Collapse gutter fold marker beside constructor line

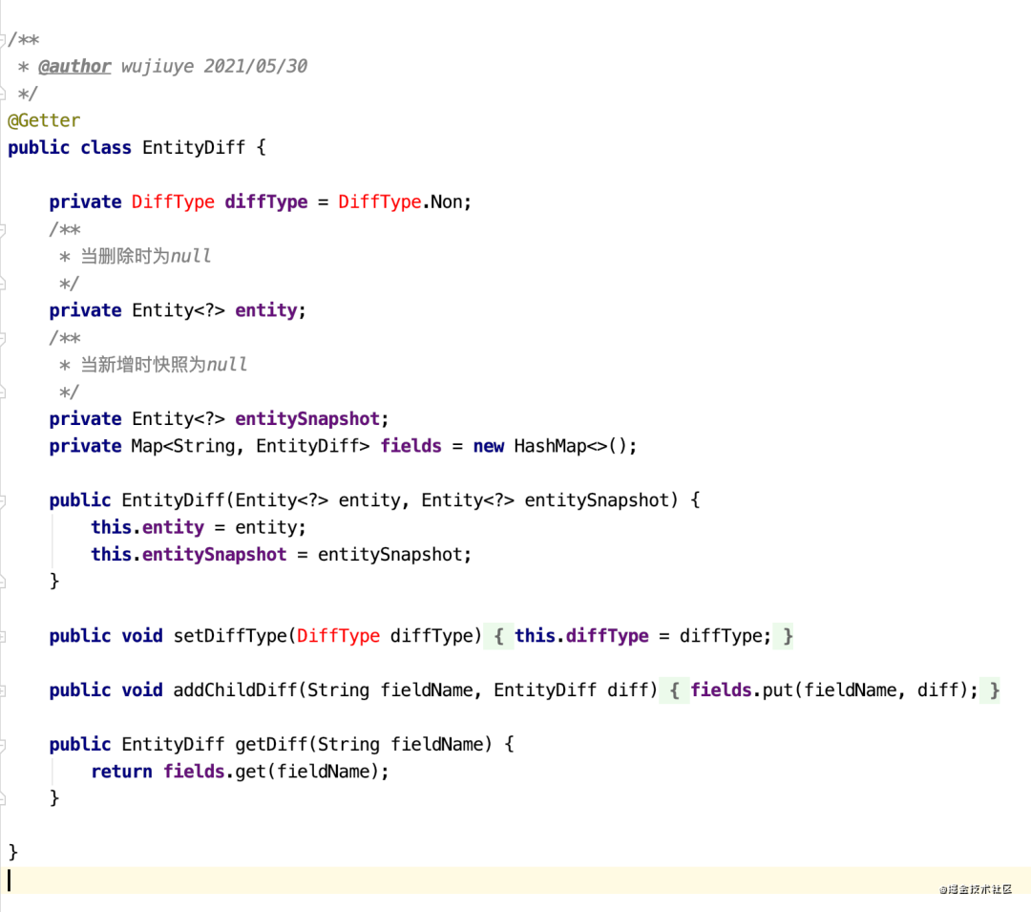click(3, 501)
